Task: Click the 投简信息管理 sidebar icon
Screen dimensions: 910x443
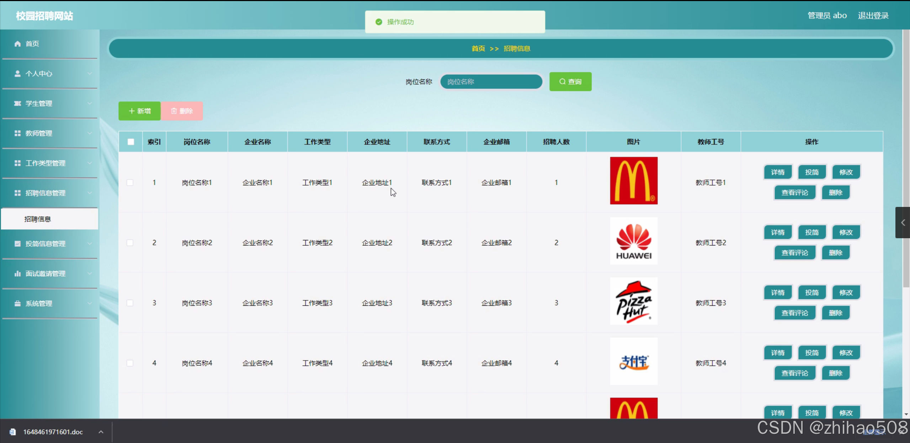Action: point(17,244)
